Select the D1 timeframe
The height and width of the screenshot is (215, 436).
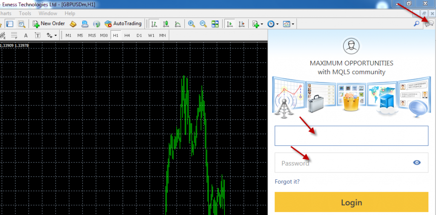coord(139,36)
